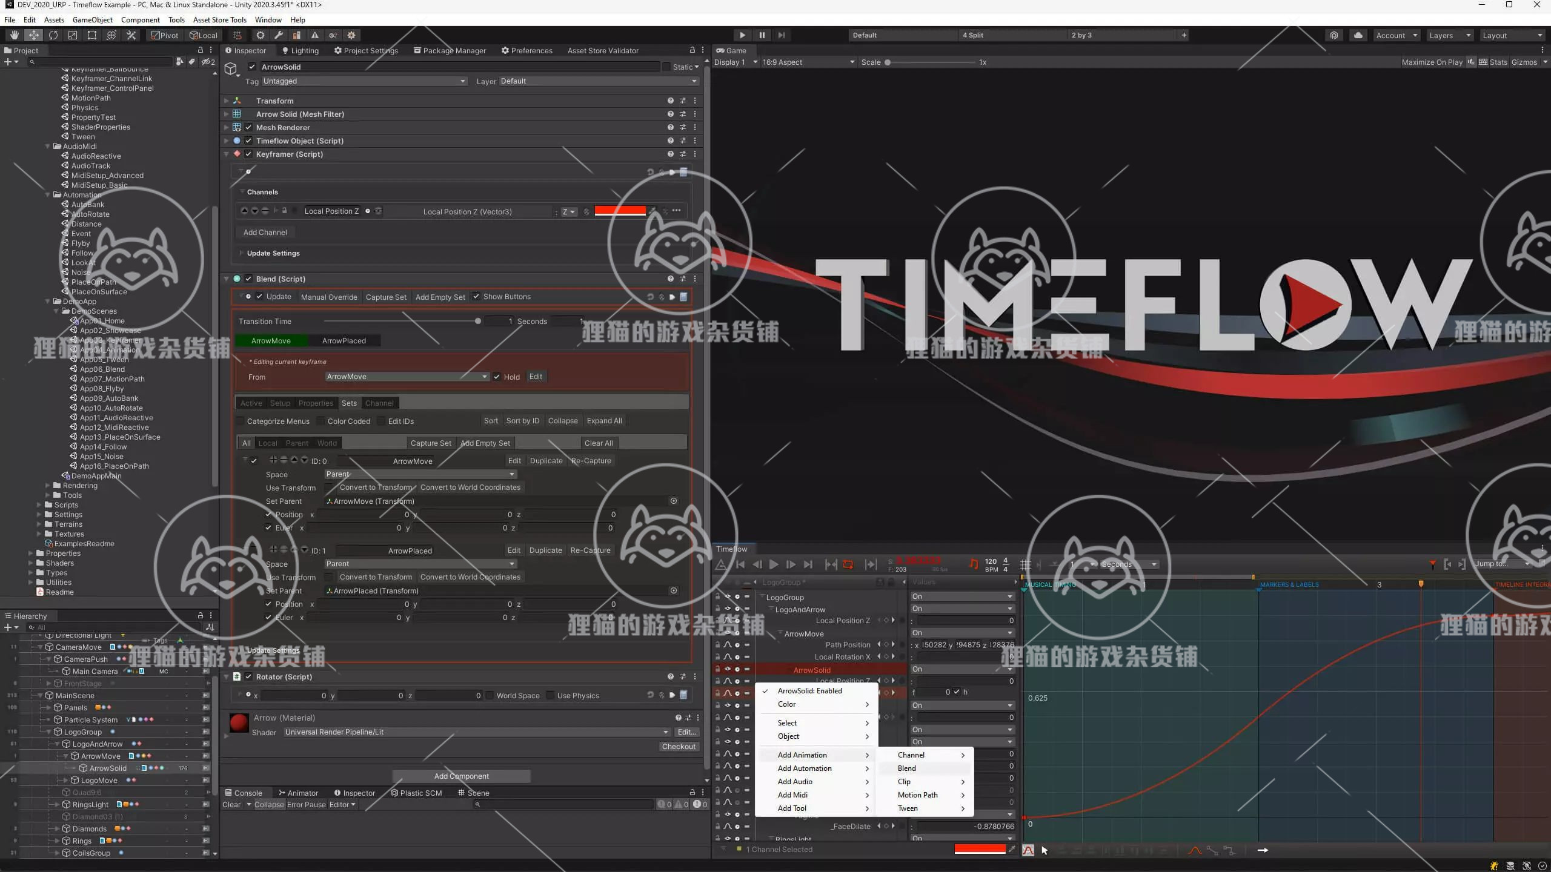Select the Hand tool in the toolbar
1551x872 pixels.
[x=14, y=35]
